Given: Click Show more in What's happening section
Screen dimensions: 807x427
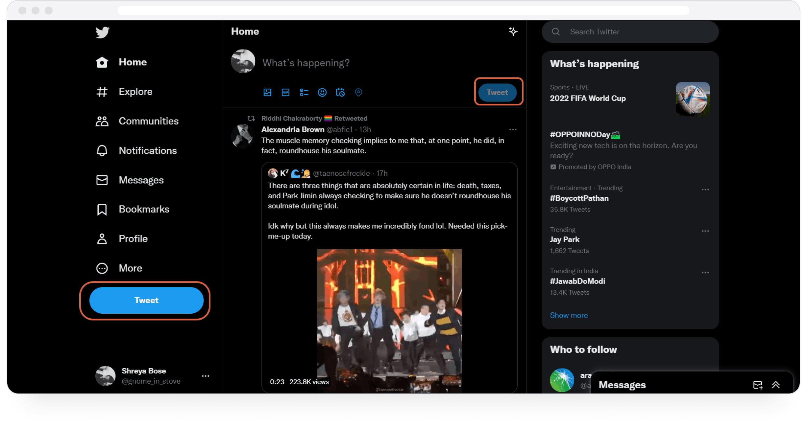Looking at the screenshot, I should (569, 315).
